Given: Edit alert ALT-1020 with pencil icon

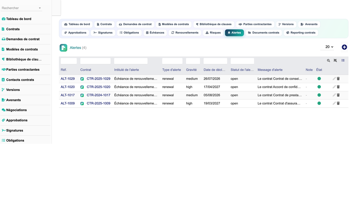Looking at the screenshot, I should [x=334, y=87].
